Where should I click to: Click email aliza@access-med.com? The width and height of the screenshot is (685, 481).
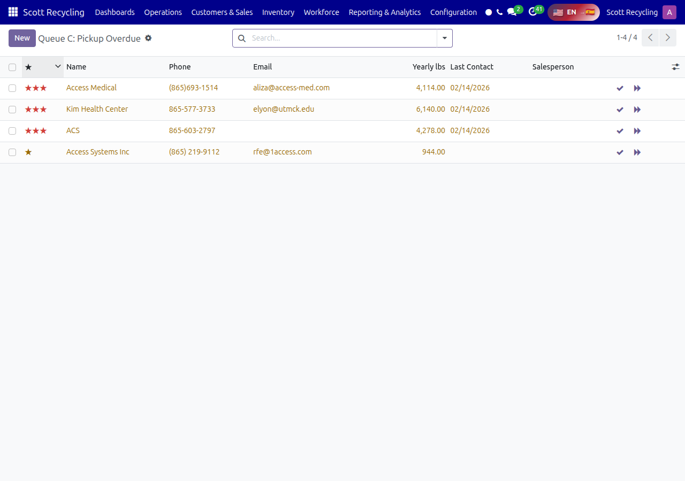pos(292,88)
